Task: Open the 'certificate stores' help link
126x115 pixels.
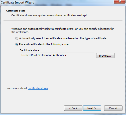Action: pos(38,88)
